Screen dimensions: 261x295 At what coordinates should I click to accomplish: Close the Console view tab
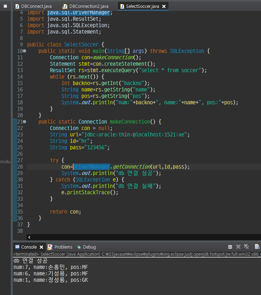click(41, 247)
